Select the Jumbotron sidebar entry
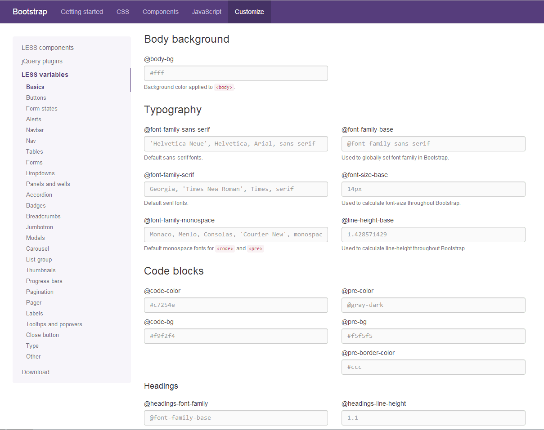This screenshot has width=544, height=430. click(39, 227)
